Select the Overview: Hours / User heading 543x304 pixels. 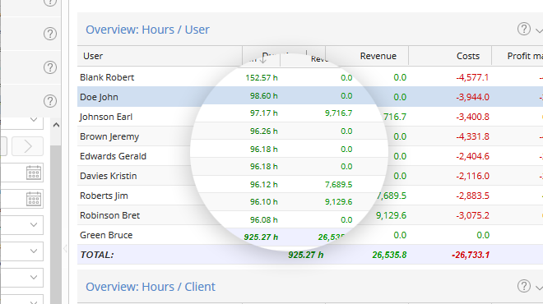tap(147, 30)
